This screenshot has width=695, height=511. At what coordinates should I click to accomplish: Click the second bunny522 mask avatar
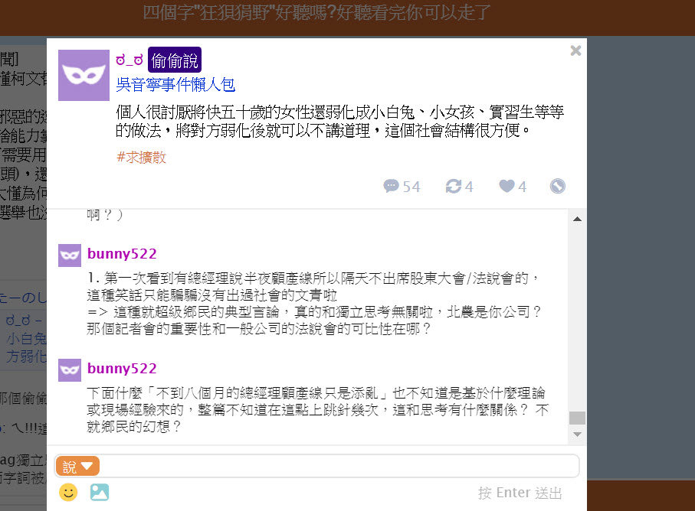click(70, 370)
